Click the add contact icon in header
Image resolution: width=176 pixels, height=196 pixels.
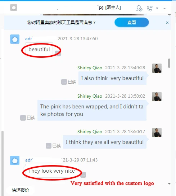click(139, 8)
